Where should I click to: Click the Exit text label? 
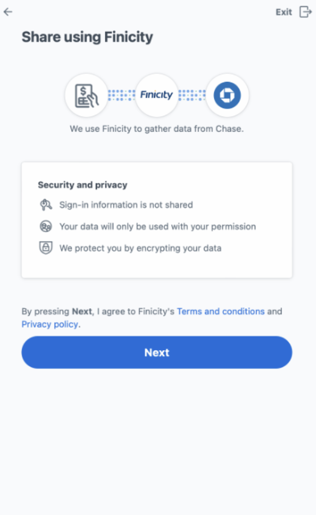(x=284, y=12)
